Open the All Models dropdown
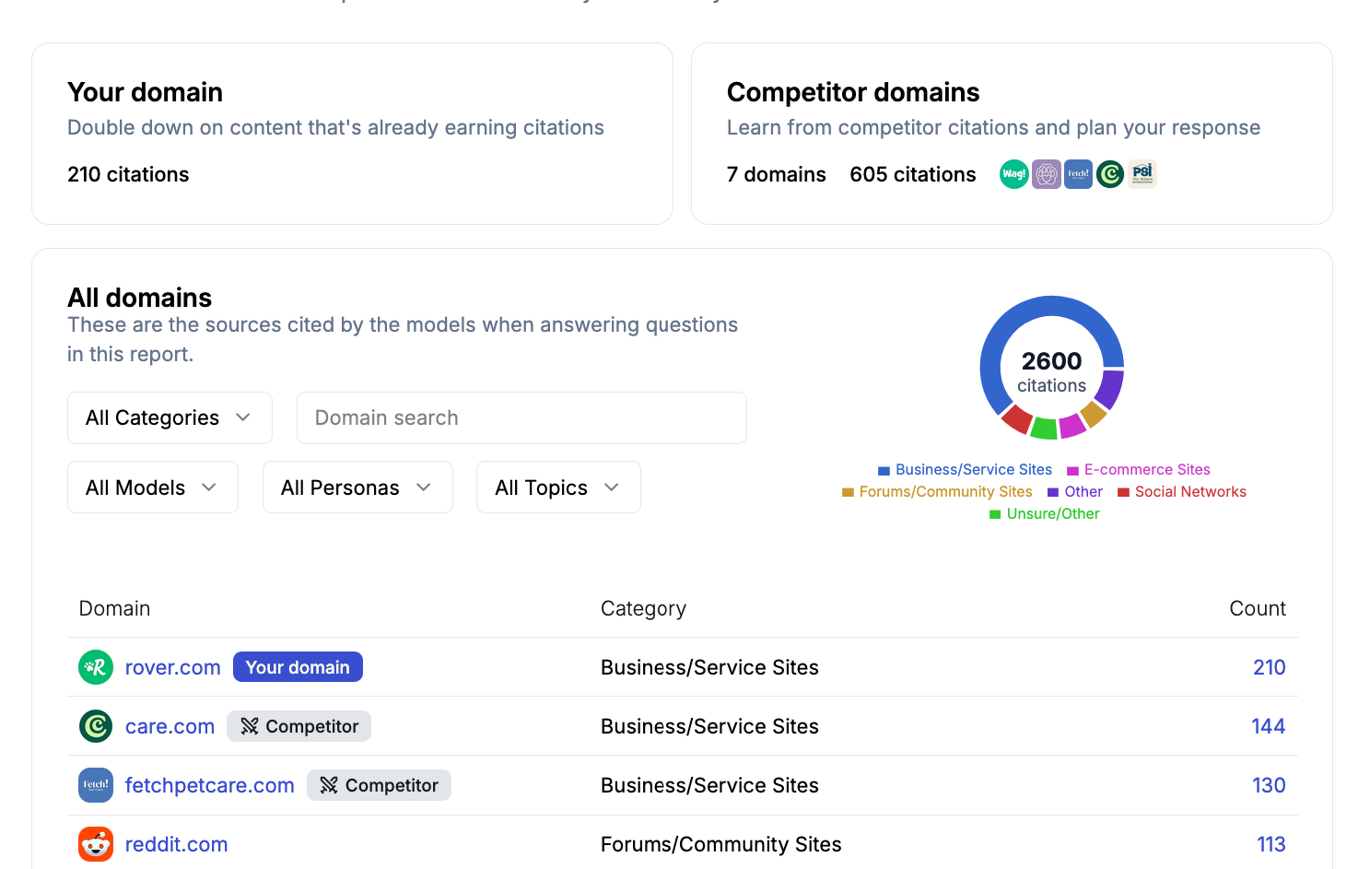Screen dimensions: 1370x869 tap(153, 487)
